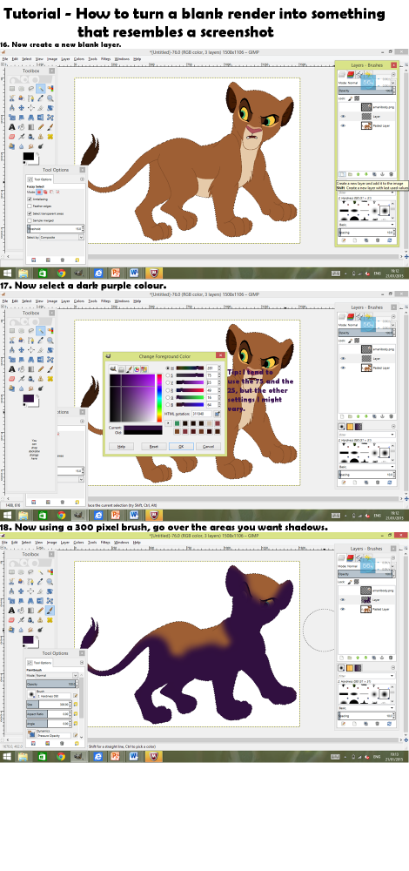Screen dimensions: 409x871
Task: Select By Color tool in step 16 toolbox
Action: click(50, 89)
